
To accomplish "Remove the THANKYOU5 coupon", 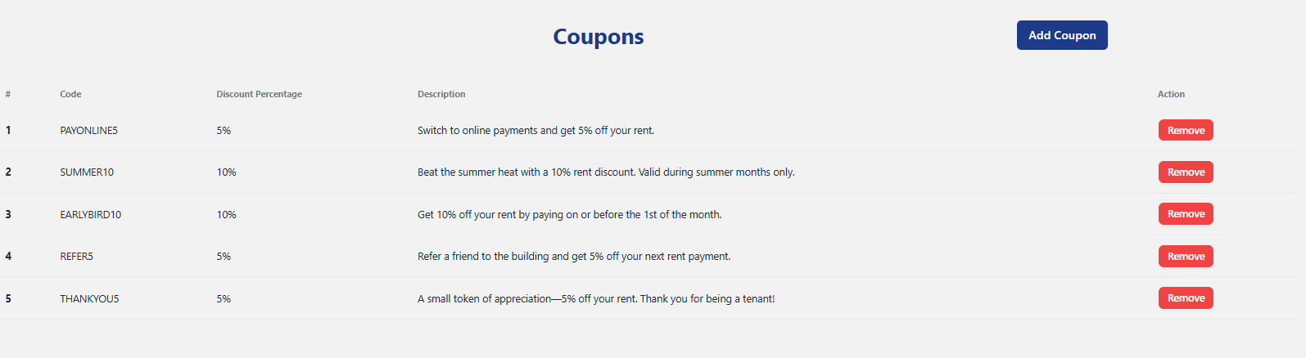I will coord(1185,298).
